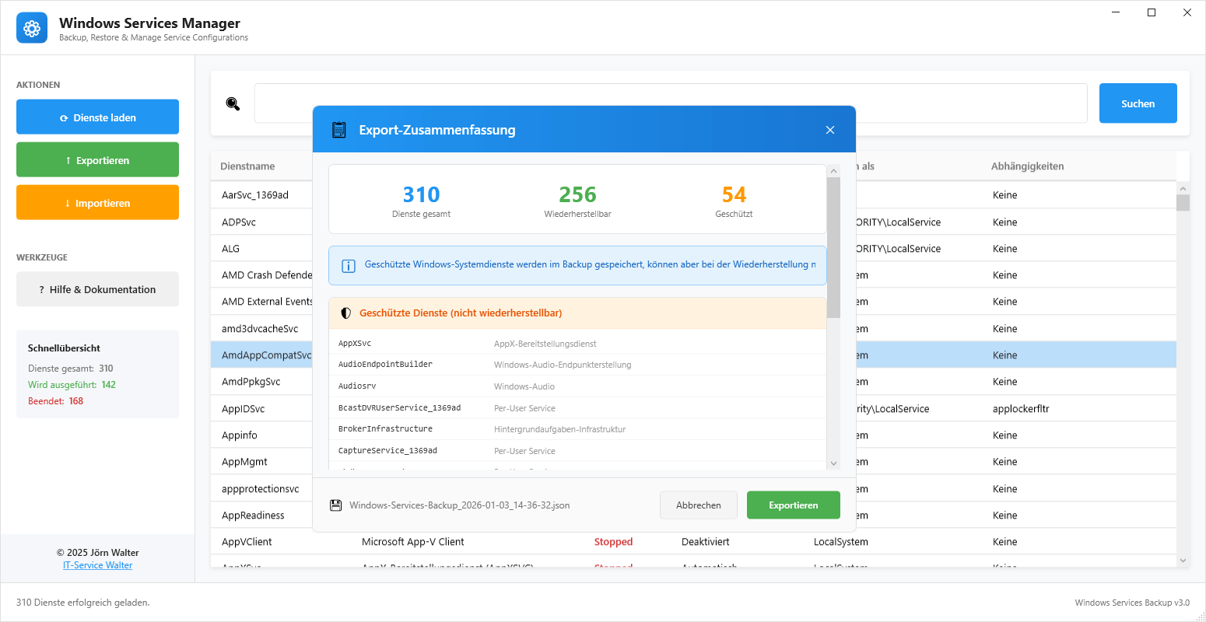Open the IT-Service Walter link
Viewport: 1206px width, 622px height.
coord(97,565)
